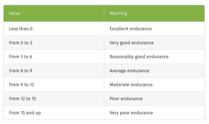Click the word 'Reasonably' in table

pyautogui.click(x=122, y=57)
